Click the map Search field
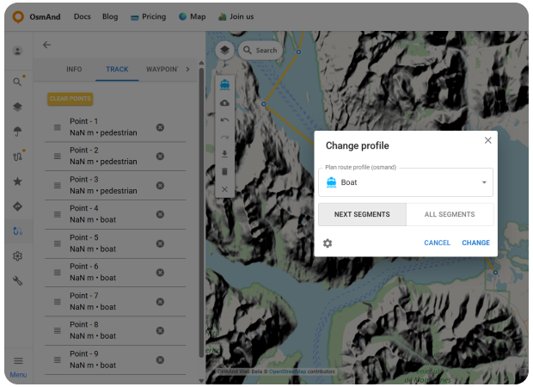This screenshot has width=533, height=387. (x=260, y=50)
